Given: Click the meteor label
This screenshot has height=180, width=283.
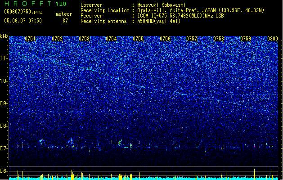Looking at the screenshot, I should click(x=64, y=14).
